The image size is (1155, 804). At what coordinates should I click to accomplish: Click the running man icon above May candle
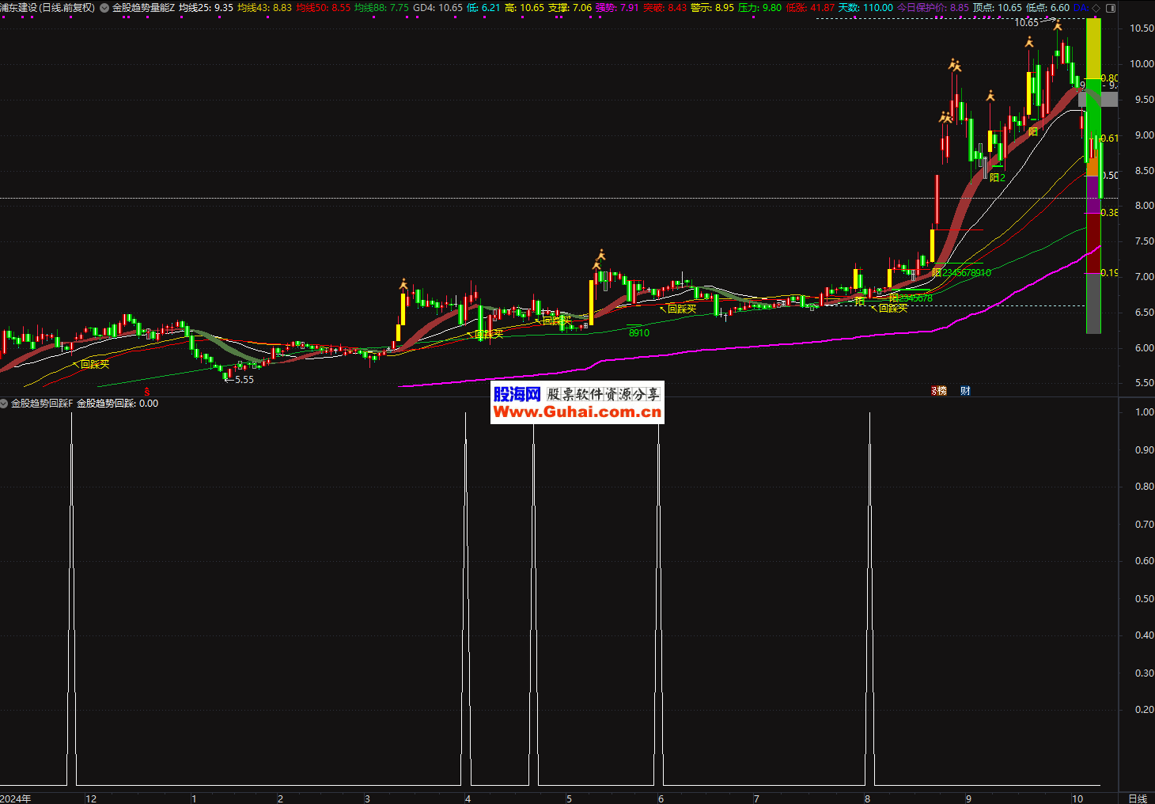coord(600,255)
